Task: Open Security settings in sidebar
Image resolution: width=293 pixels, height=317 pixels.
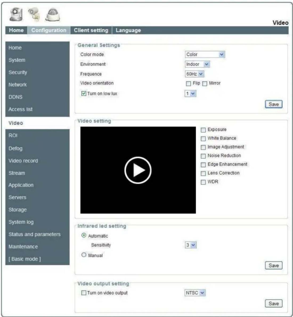Action: point(18,72)
